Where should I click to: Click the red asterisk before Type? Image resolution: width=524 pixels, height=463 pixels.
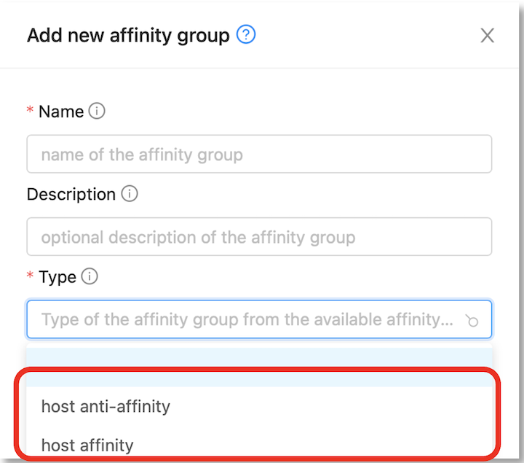[x=30, y=275]
